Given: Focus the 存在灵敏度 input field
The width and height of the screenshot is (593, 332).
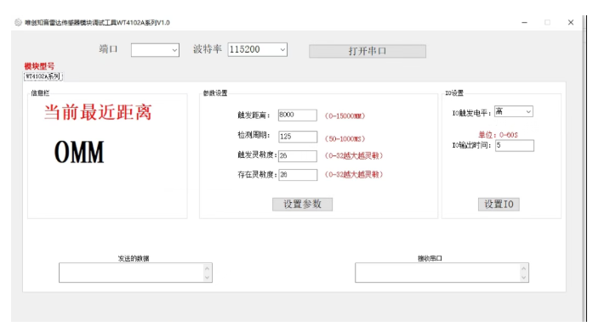Looking at the screenshot, I should pos(297,175).
